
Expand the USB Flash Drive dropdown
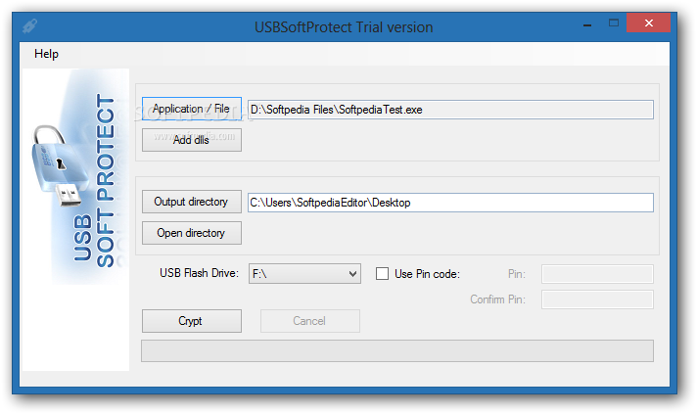352,274
